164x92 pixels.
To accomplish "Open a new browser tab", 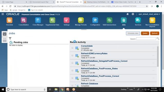I will [140, 2].
